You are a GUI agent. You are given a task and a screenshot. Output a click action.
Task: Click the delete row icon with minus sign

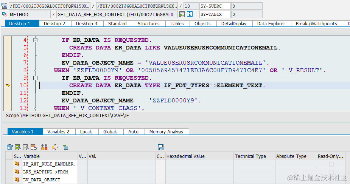34,147
